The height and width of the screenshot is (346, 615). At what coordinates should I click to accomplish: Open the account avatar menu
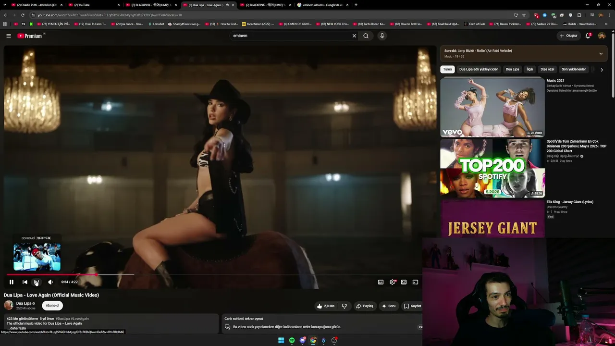click(x=602, y=36)
